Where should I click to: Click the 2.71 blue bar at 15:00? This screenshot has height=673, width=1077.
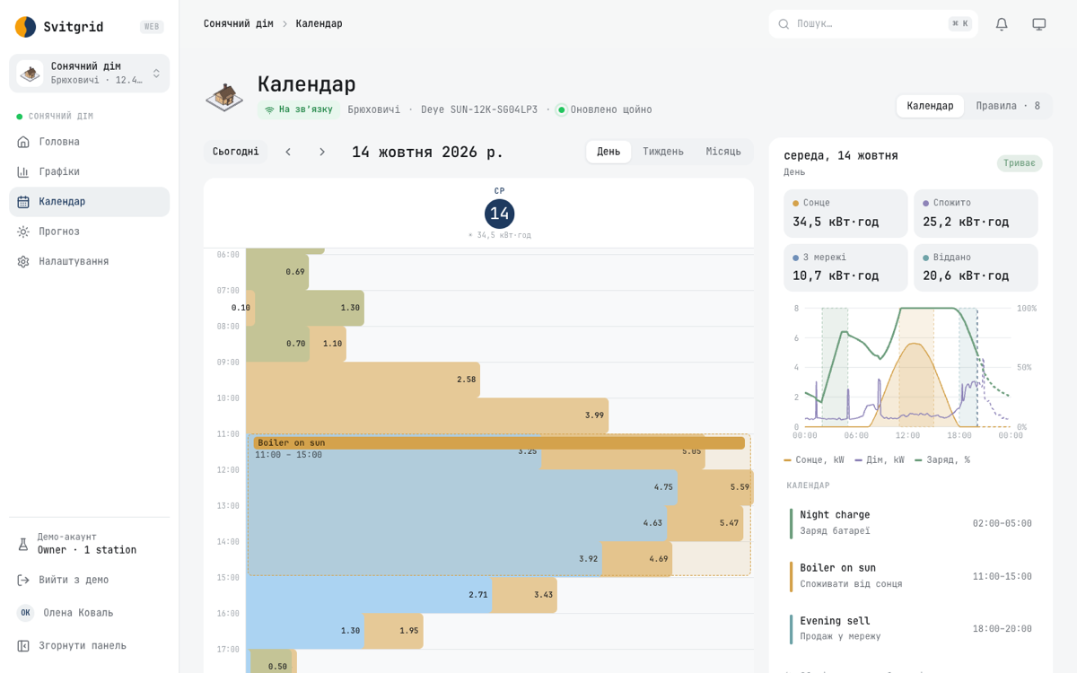coord(369,595)
